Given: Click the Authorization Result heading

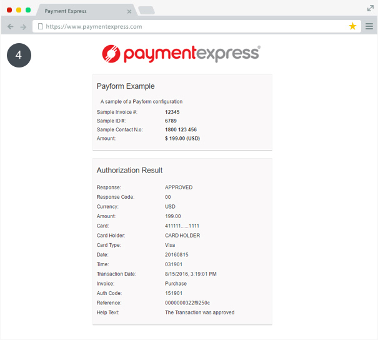Looking at the screenshot, I should coord(129,170).
